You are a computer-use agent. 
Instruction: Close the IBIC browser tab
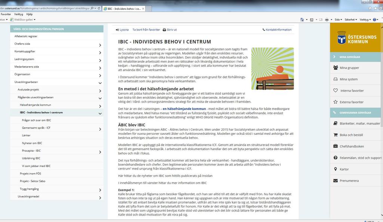point(143,9)
